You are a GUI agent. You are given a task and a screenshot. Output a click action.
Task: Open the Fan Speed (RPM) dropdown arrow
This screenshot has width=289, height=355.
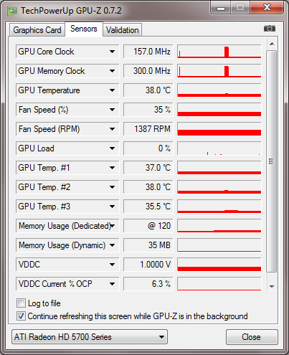[112, 129]
